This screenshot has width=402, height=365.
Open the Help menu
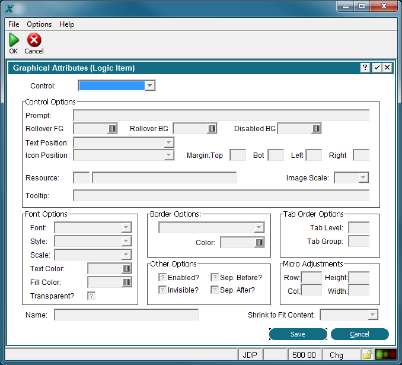tap(66, 24)
